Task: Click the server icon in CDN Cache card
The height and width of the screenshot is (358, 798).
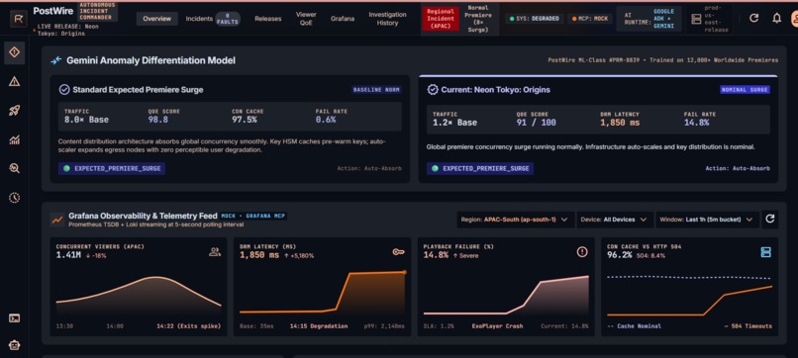Action: tap(766, 252)
